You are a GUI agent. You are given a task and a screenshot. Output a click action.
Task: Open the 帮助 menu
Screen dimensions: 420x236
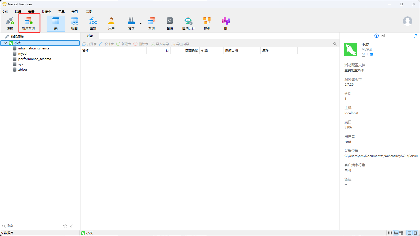coord(89,12)
